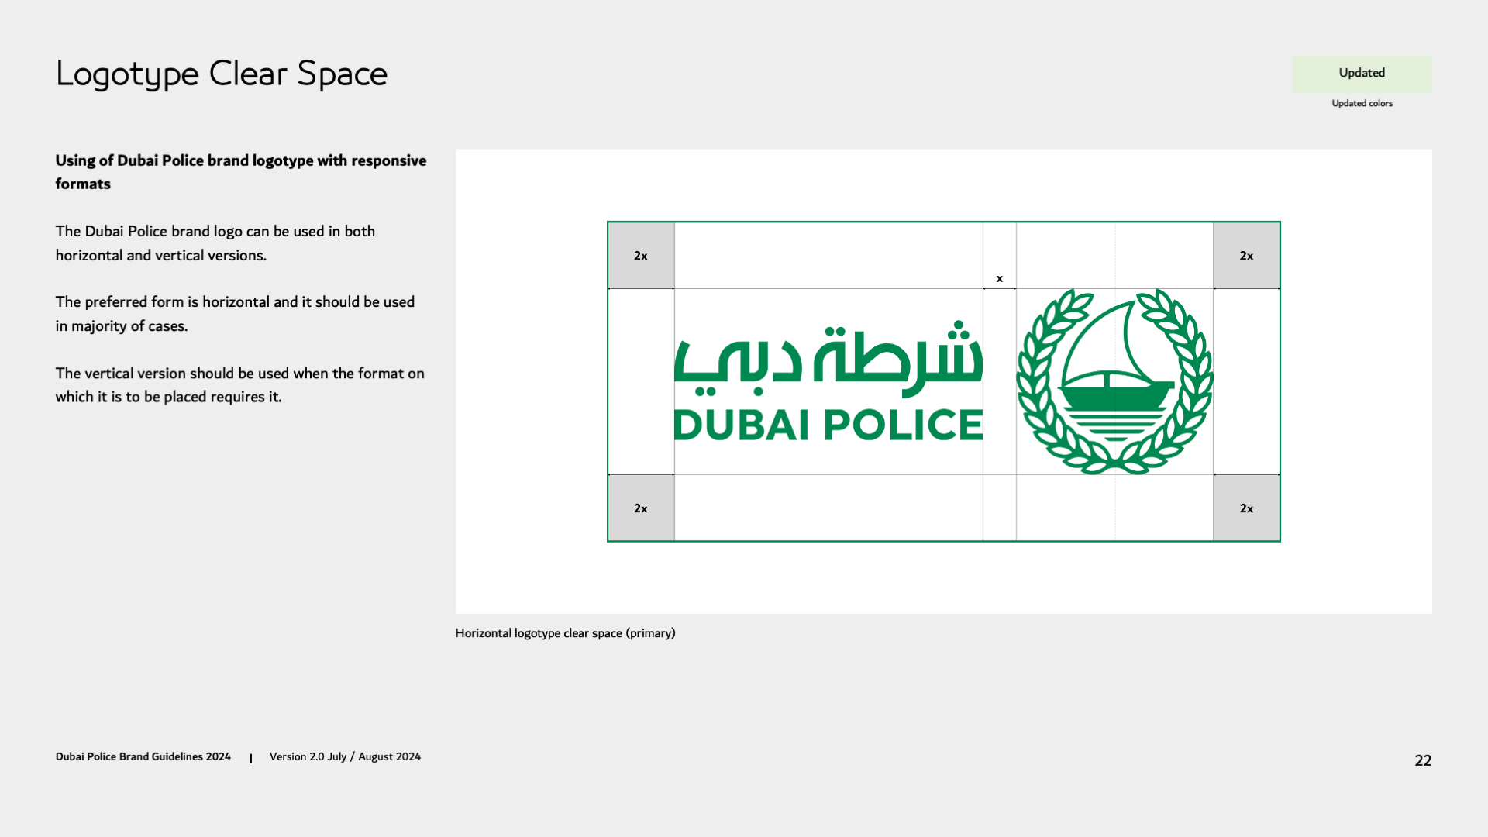Image resolution: width=1488 pixels, height=837 pixels.
Task: Click the Logotype Clear Space heading
Action: coord(221,74)
